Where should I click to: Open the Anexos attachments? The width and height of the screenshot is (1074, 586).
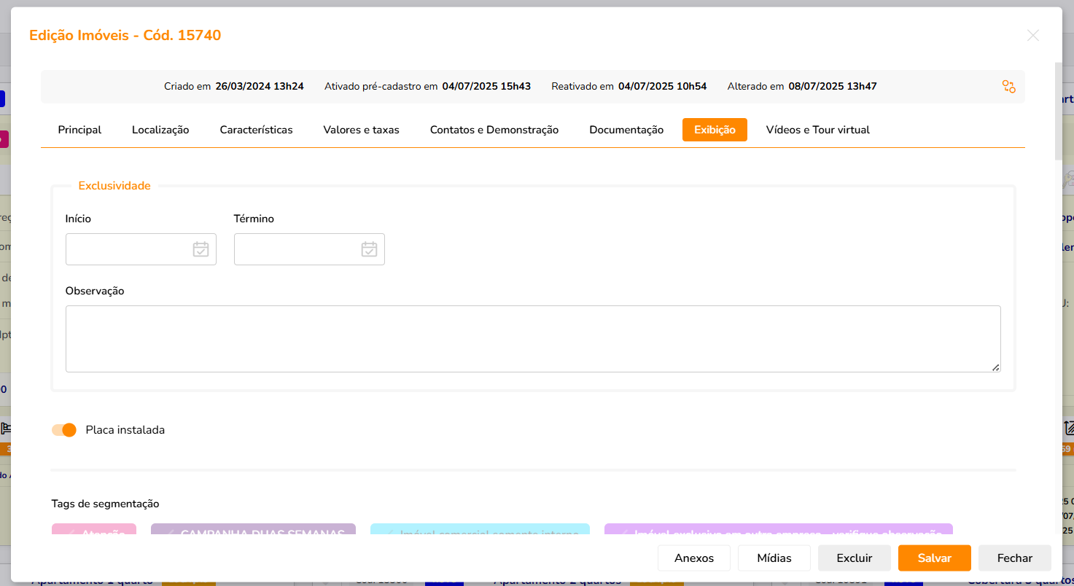point(694,558)
